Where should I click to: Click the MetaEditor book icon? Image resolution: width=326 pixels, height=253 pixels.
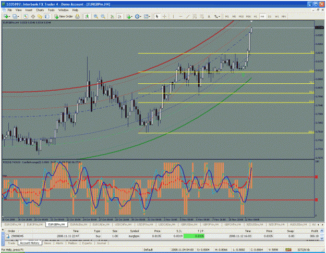coord(77,16)
